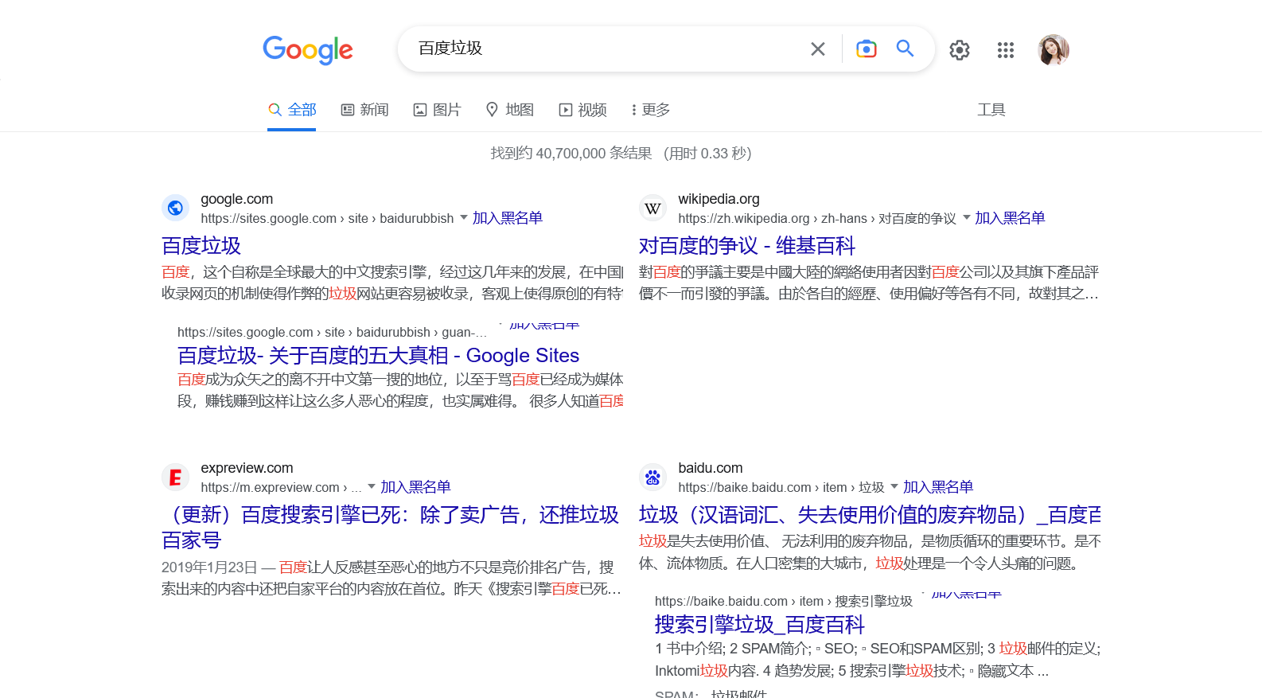Open 百度搜索引擎已死 expreview result
The height and width of the screenshot is (698, 1262).
(390, 528)
